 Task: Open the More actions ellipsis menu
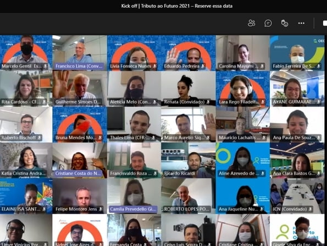[301, 23]
